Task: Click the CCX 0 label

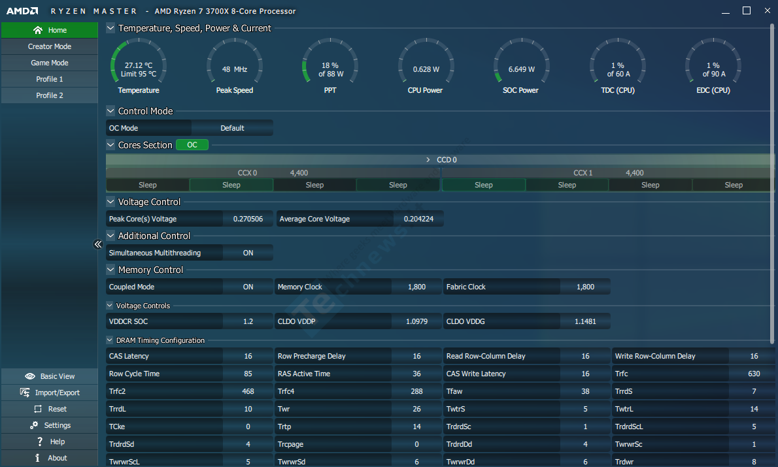Action: [247, 173]
